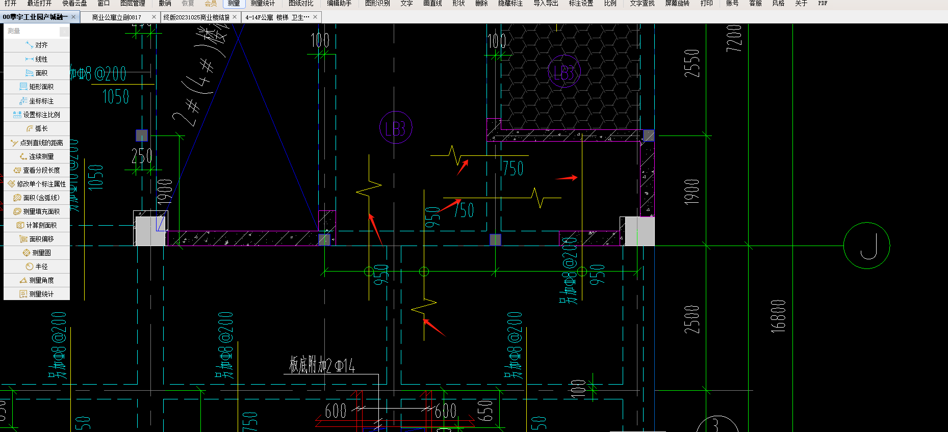Activate the 面积 area measurement tool

tap(37, 73)
